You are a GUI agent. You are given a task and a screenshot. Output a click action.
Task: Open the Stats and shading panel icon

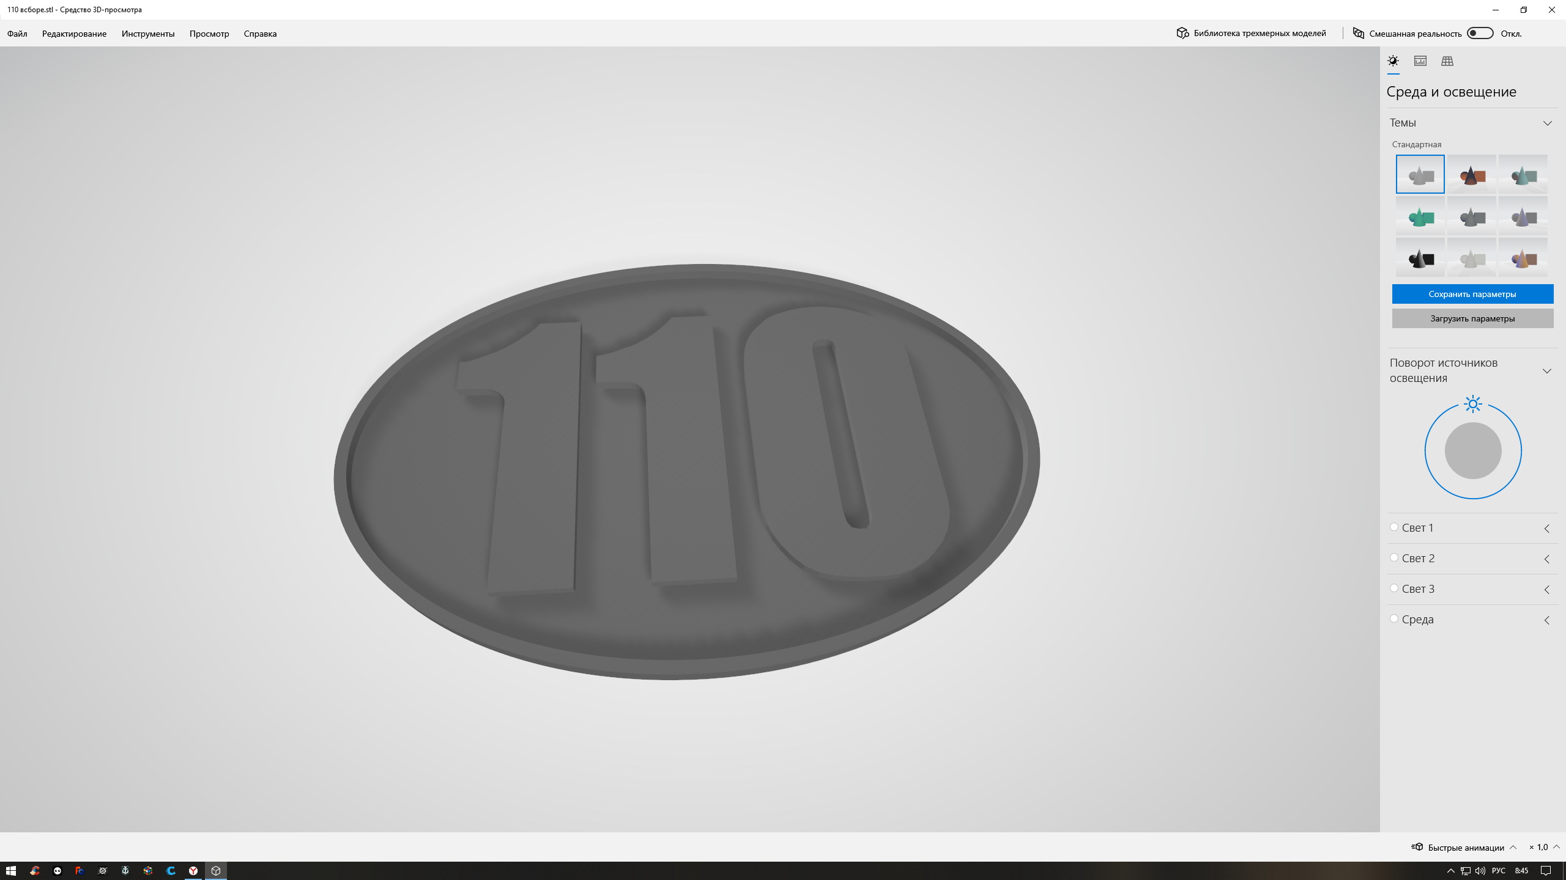point(1420,61)
